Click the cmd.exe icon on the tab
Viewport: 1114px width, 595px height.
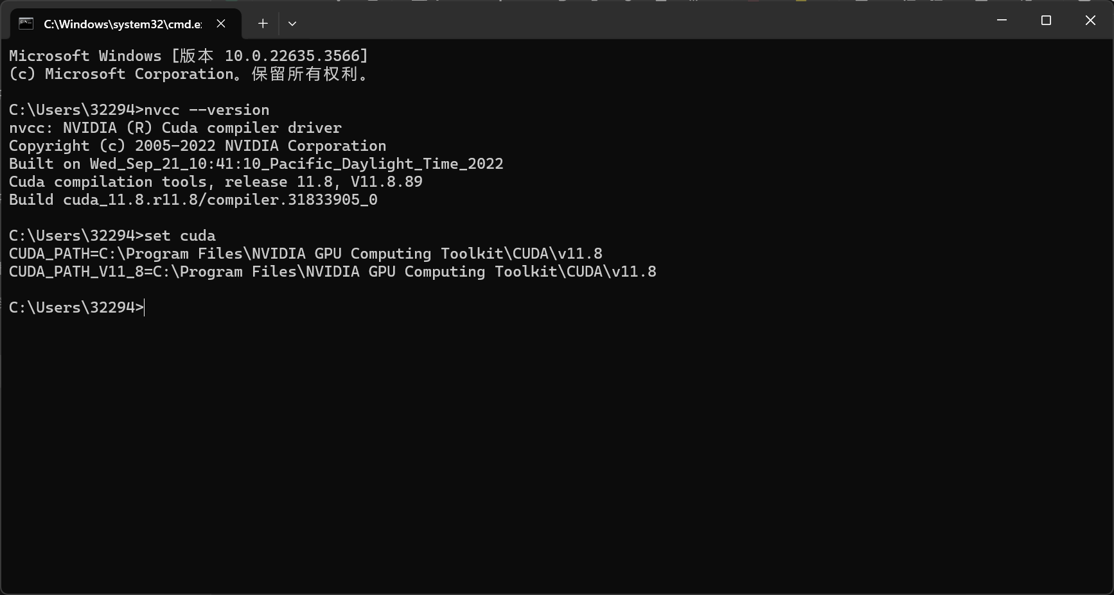(x=25, y=23)
